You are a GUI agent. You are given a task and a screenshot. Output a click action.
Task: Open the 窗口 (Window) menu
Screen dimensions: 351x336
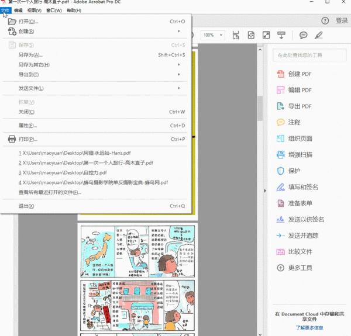54,11
